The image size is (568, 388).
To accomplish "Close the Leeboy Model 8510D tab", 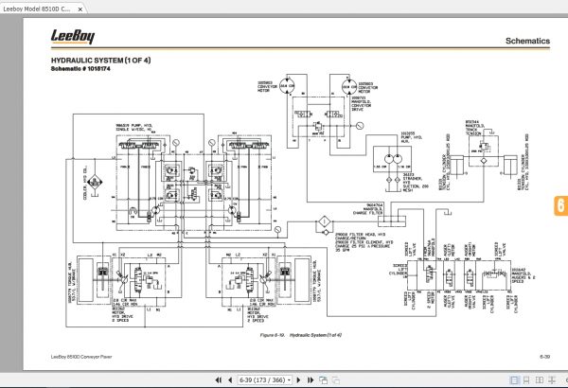I will coord(80,9).
